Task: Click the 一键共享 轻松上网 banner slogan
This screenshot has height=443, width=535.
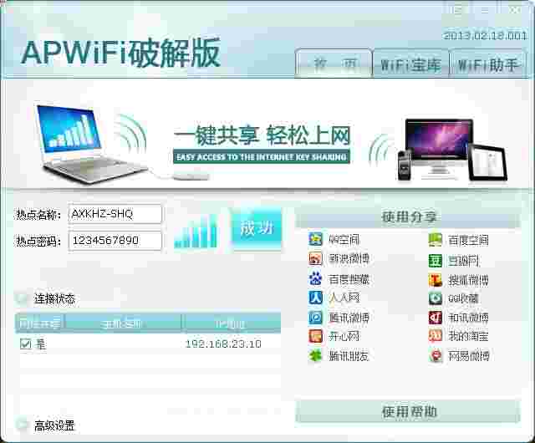Action: 262,136
